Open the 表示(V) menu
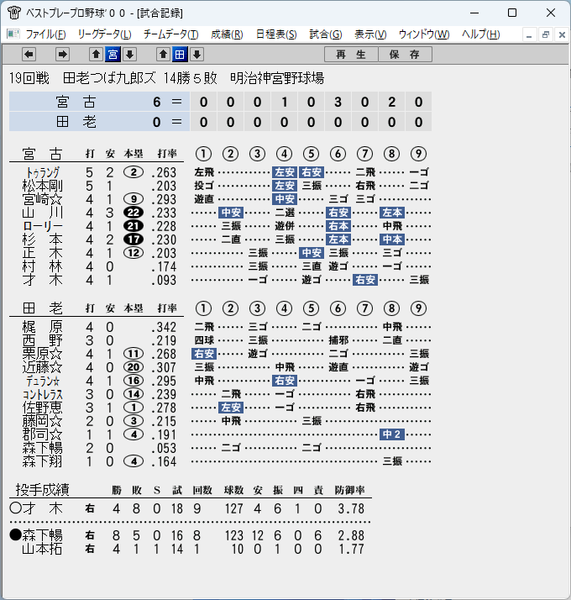Image resolution: width=571 pixels, height=600 pixels. 370,34
